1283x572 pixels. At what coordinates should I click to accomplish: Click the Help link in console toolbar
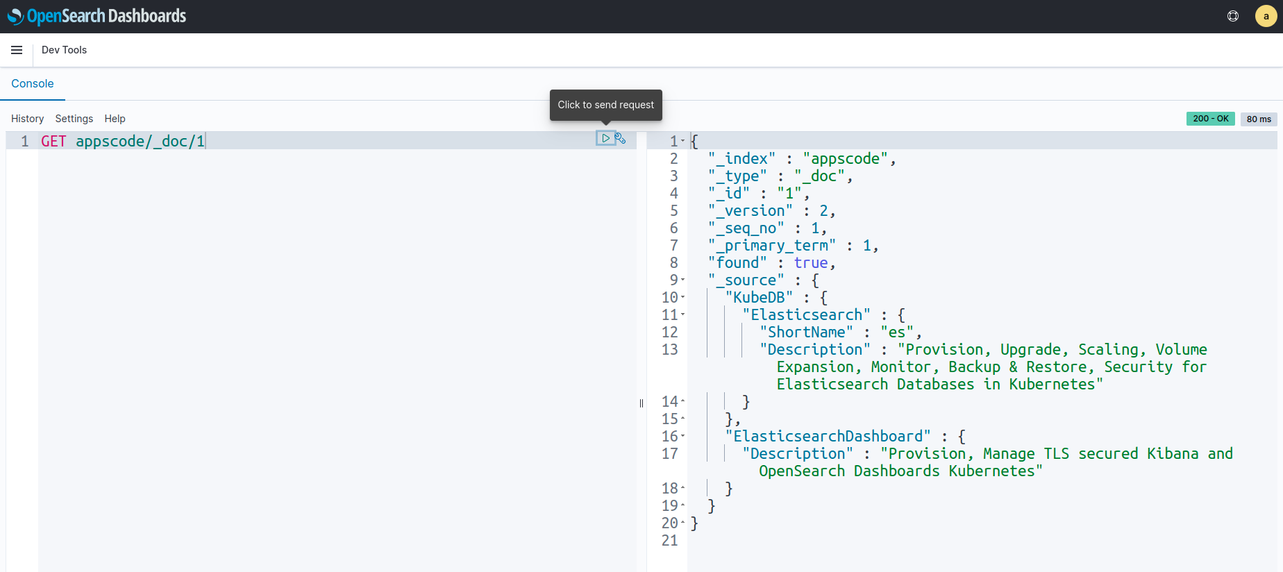point(115,119)
